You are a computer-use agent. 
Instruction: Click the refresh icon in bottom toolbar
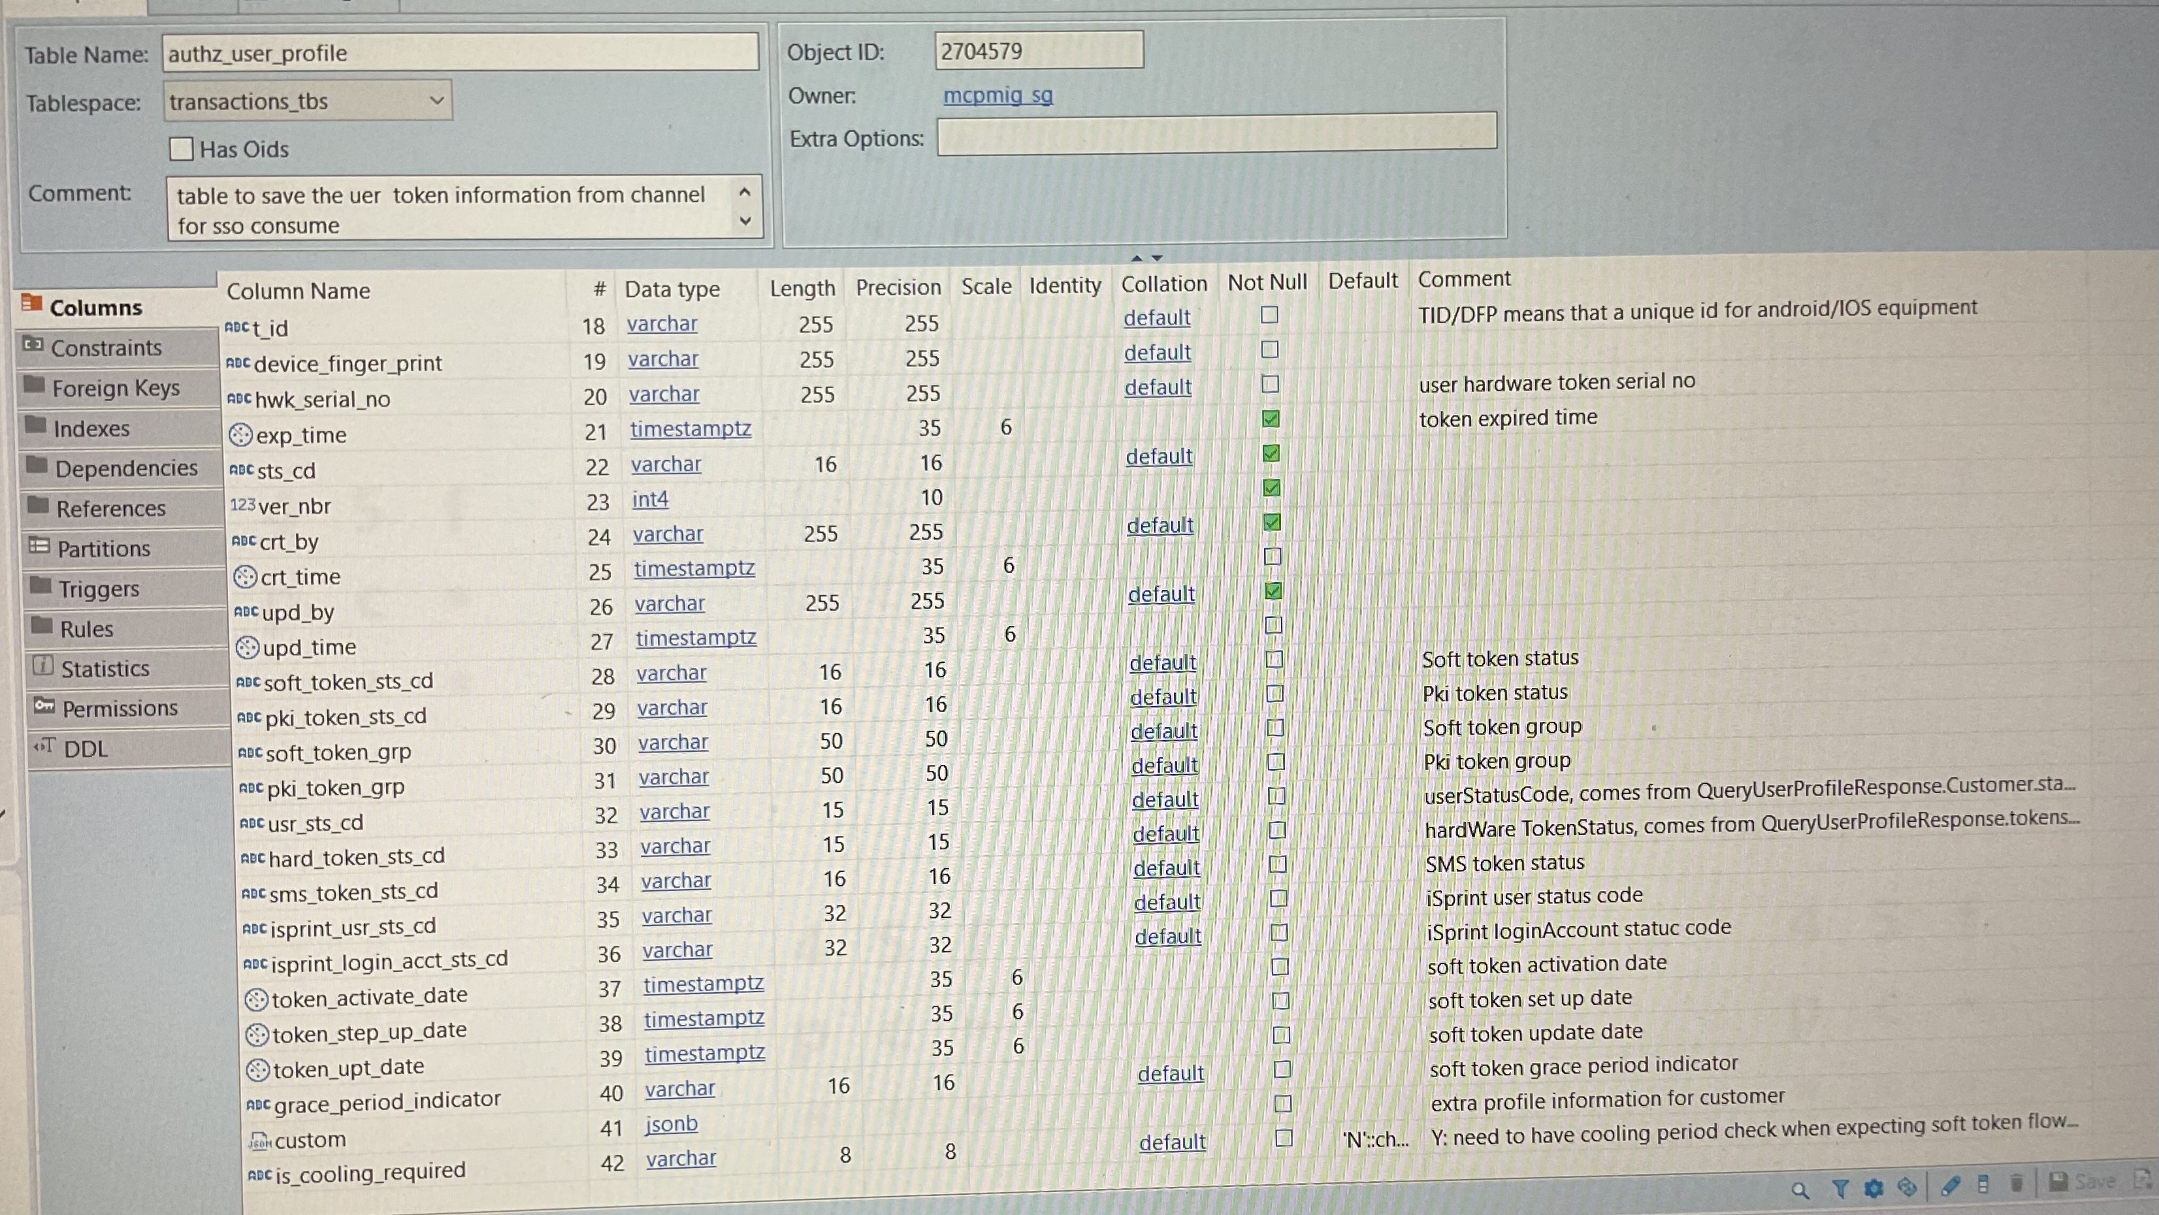point(1907,1186)
